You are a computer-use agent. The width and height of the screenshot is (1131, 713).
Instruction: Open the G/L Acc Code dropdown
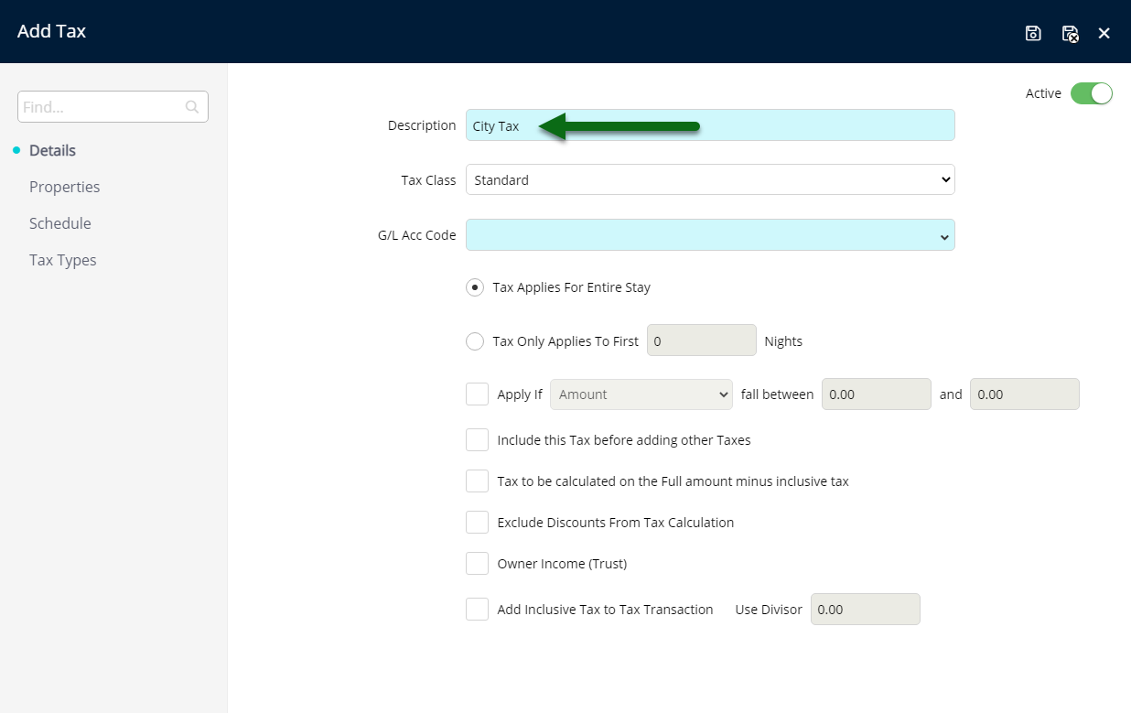pos(710,235)
